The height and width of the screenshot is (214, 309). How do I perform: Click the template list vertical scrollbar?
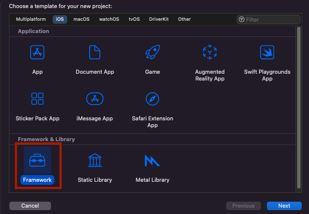tap(298, 108)
